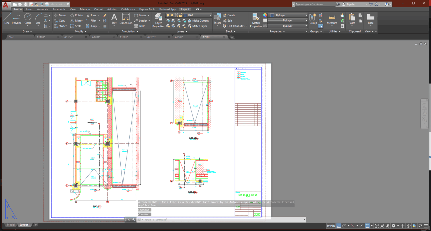Screen dimensions: 431x231
Task: Click inside the command line input
Action: (x=196, y=220)
